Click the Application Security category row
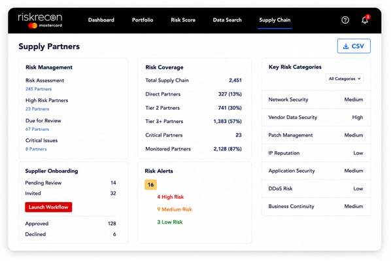This screenshot has height=261, width=391. point(316,171)
